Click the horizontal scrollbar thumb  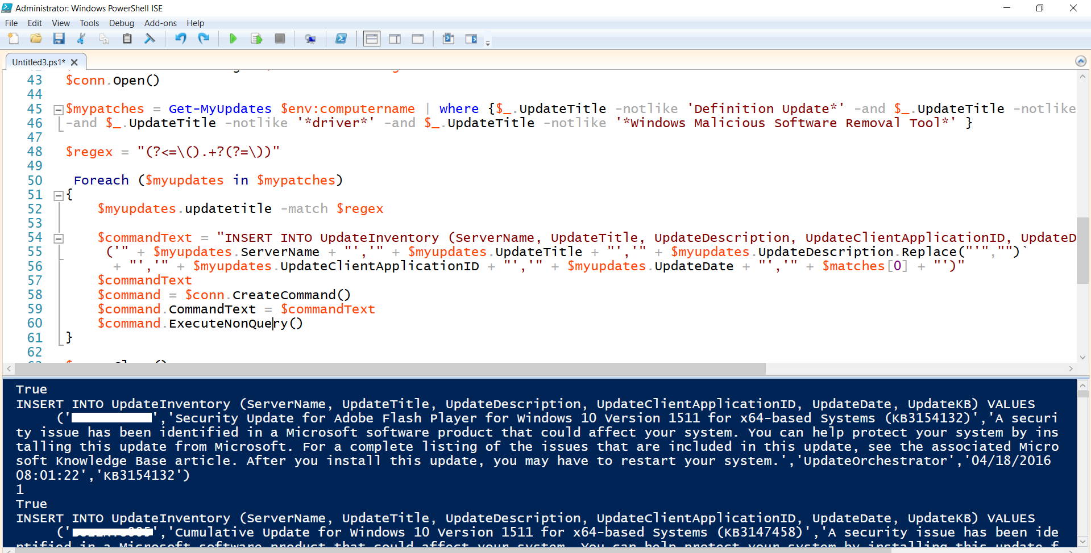[390, 369]
